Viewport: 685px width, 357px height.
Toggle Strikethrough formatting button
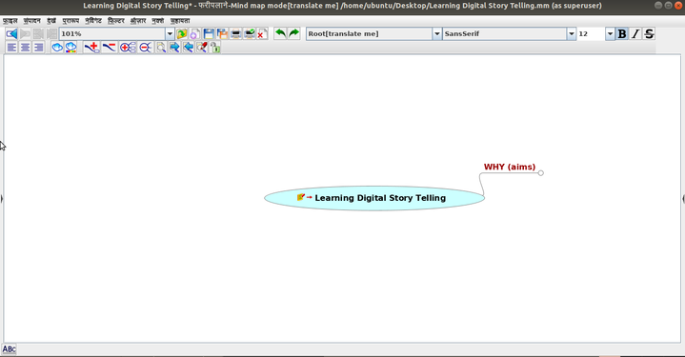click(x=649, y=33)
